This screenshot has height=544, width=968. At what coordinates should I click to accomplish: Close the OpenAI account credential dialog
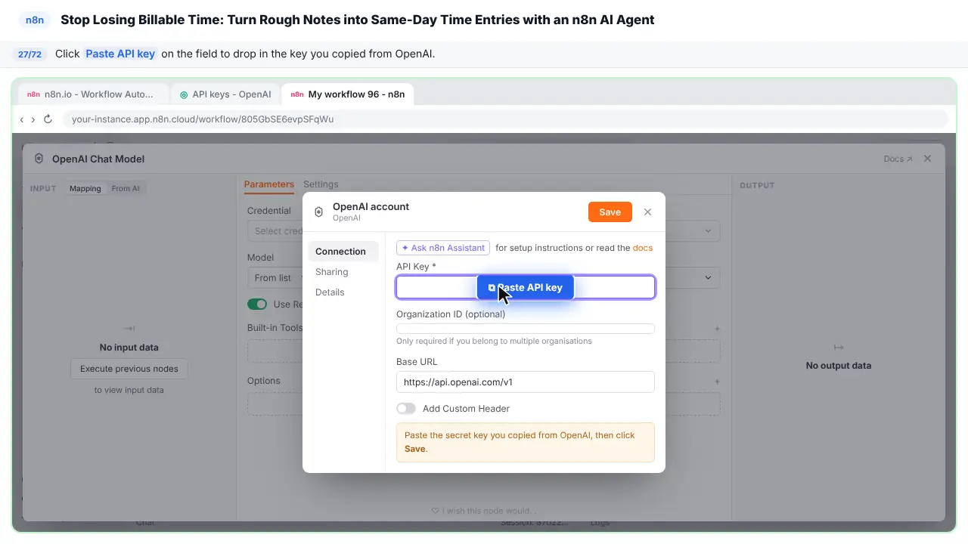647,212
